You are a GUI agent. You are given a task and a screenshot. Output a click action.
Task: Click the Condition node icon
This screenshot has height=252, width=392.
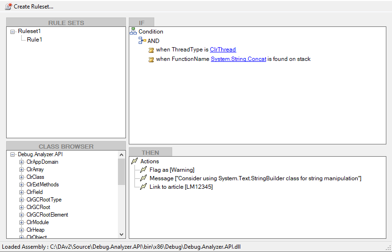(x=133, y=31)
